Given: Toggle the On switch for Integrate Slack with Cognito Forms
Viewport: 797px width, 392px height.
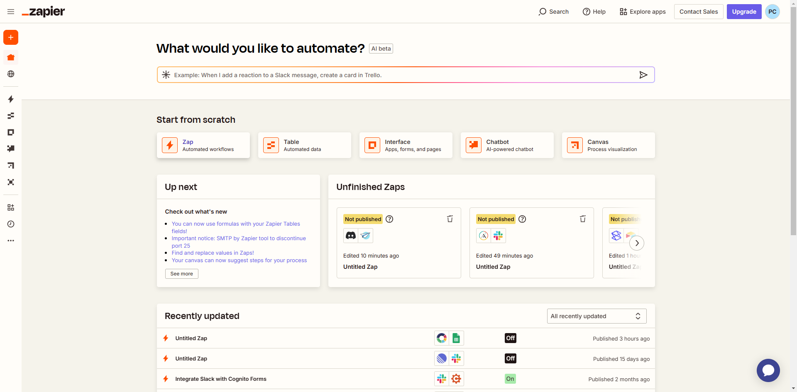Looking at the screenshot, I should [510, 379].
